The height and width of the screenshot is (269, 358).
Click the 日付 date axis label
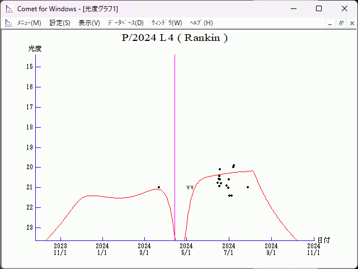323,240
